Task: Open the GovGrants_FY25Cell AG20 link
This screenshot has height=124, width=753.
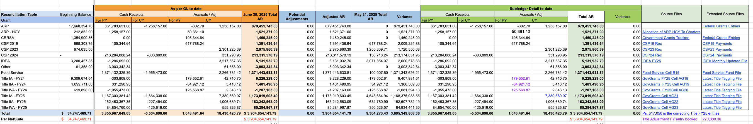Action: pos(665,90)
